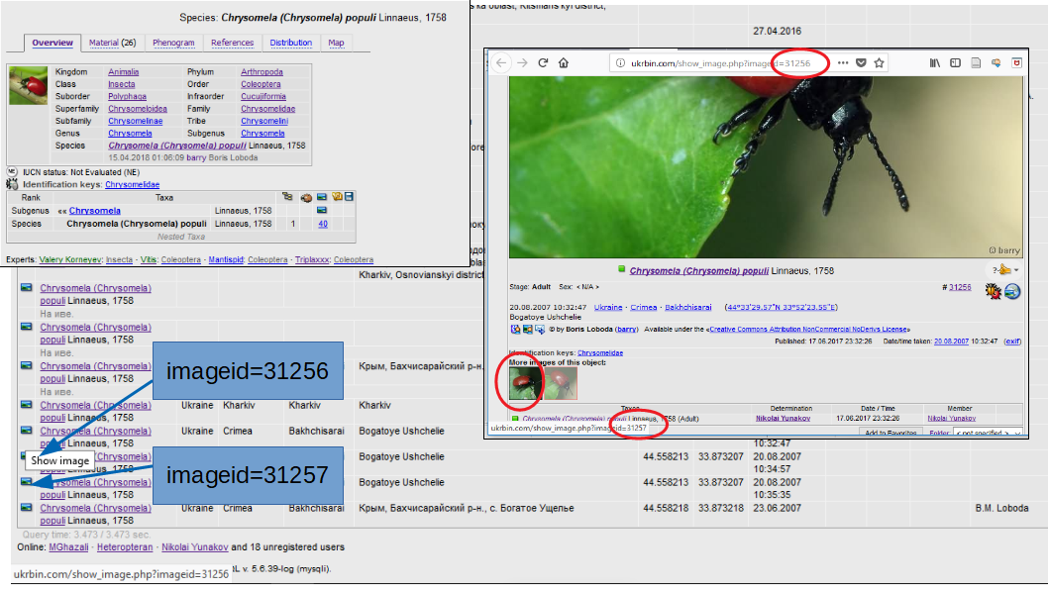Viewport: 1048px width, 589px height.
Task: Follow the Coleoptera order link
Action: click(x=261, y=84)
